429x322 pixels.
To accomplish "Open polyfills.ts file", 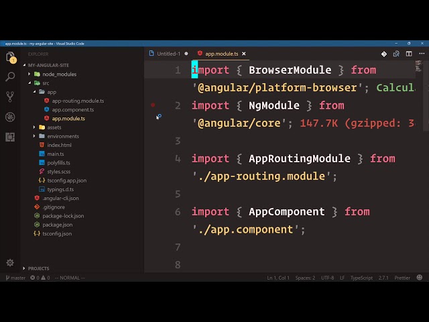I will (58, 162).
